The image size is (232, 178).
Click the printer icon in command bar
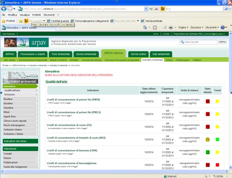tap(171, 28)
